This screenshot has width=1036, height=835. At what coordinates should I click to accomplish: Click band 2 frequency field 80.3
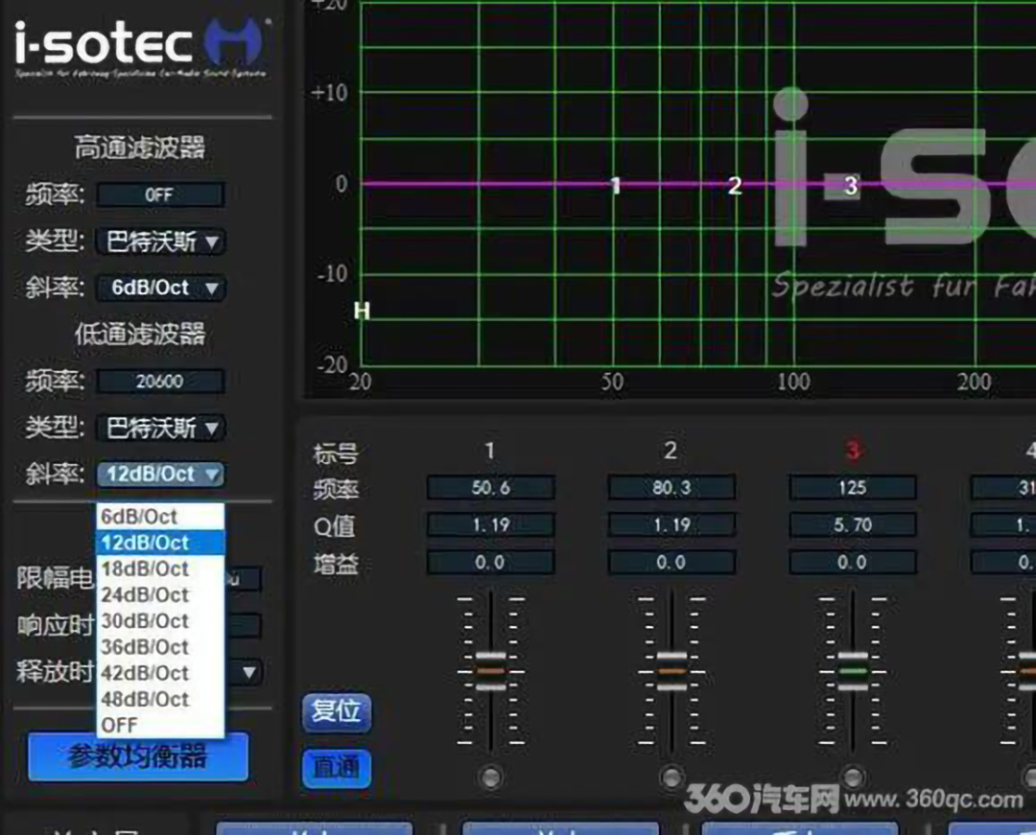coord(671,488)
